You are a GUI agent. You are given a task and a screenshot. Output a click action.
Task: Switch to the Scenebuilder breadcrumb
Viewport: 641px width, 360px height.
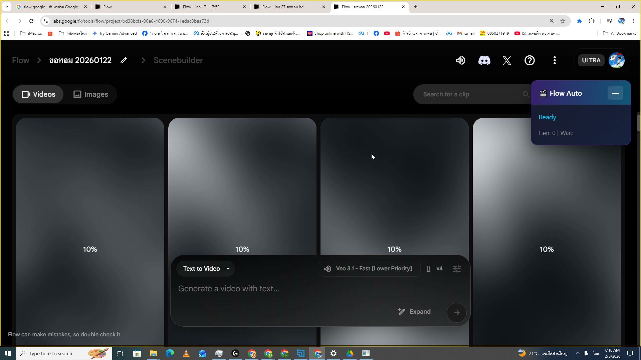tap(178, 60)
